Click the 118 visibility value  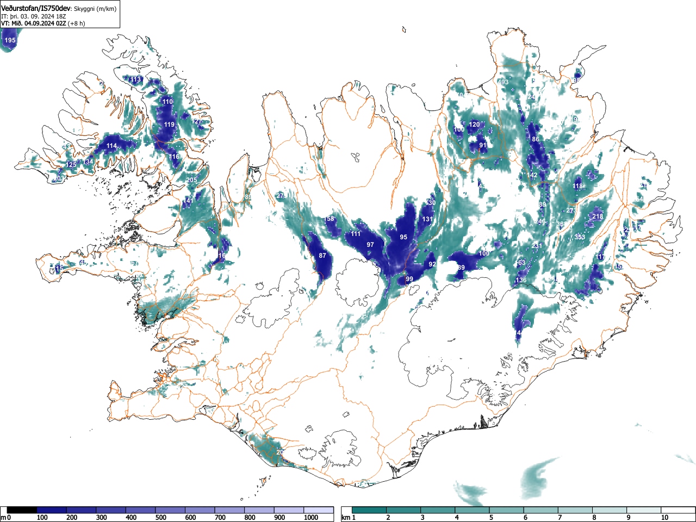[577, 186]
